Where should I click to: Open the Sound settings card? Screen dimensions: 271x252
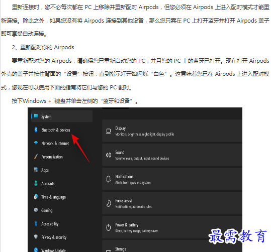tap(172, 155)
